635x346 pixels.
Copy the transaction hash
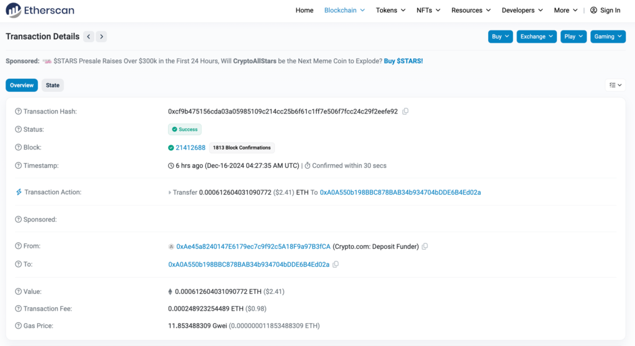[x=406, y=112]
